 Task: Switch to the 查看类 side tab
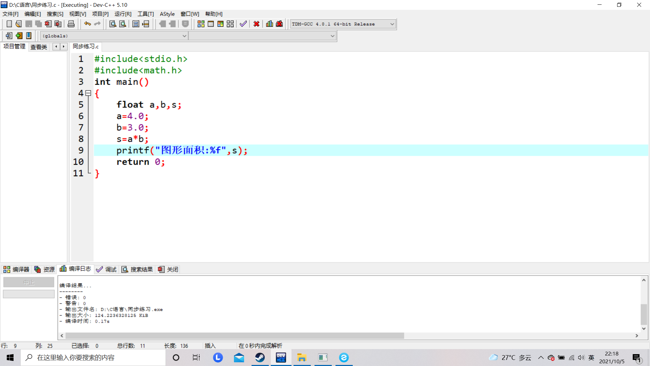(x=39, y=47)
